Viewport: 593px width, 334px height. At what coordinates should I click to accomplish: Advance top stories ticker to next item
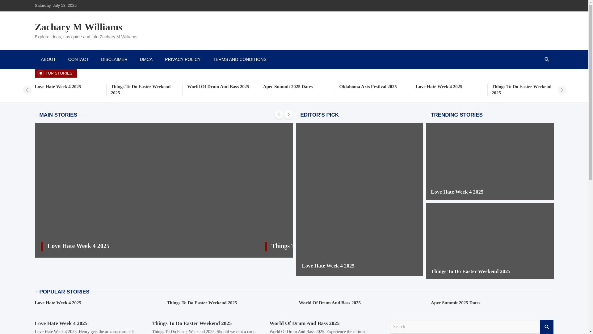(561, 90)
